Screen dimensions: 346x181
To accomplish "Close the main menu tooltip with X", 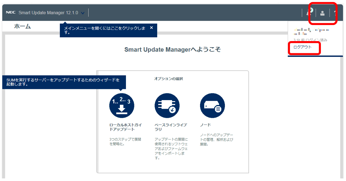I will pyautogui.click(x=151, y=28).
